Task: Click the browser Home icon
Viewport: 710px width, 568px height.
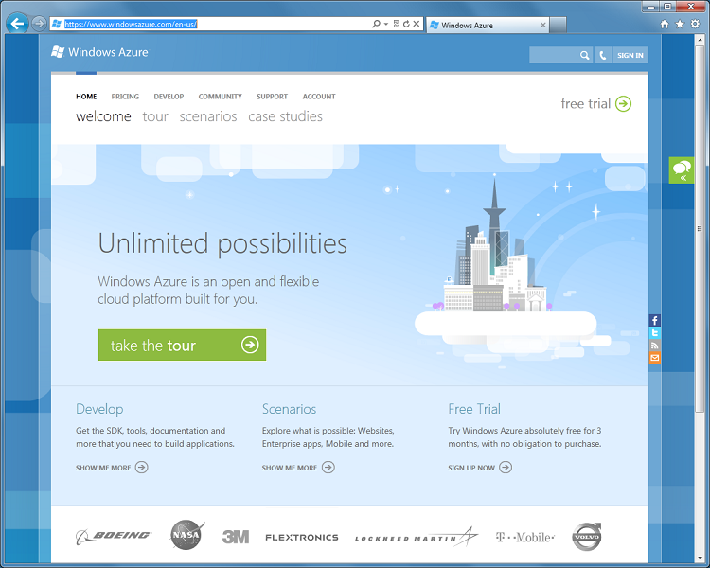Action: (x=665, y=24)
